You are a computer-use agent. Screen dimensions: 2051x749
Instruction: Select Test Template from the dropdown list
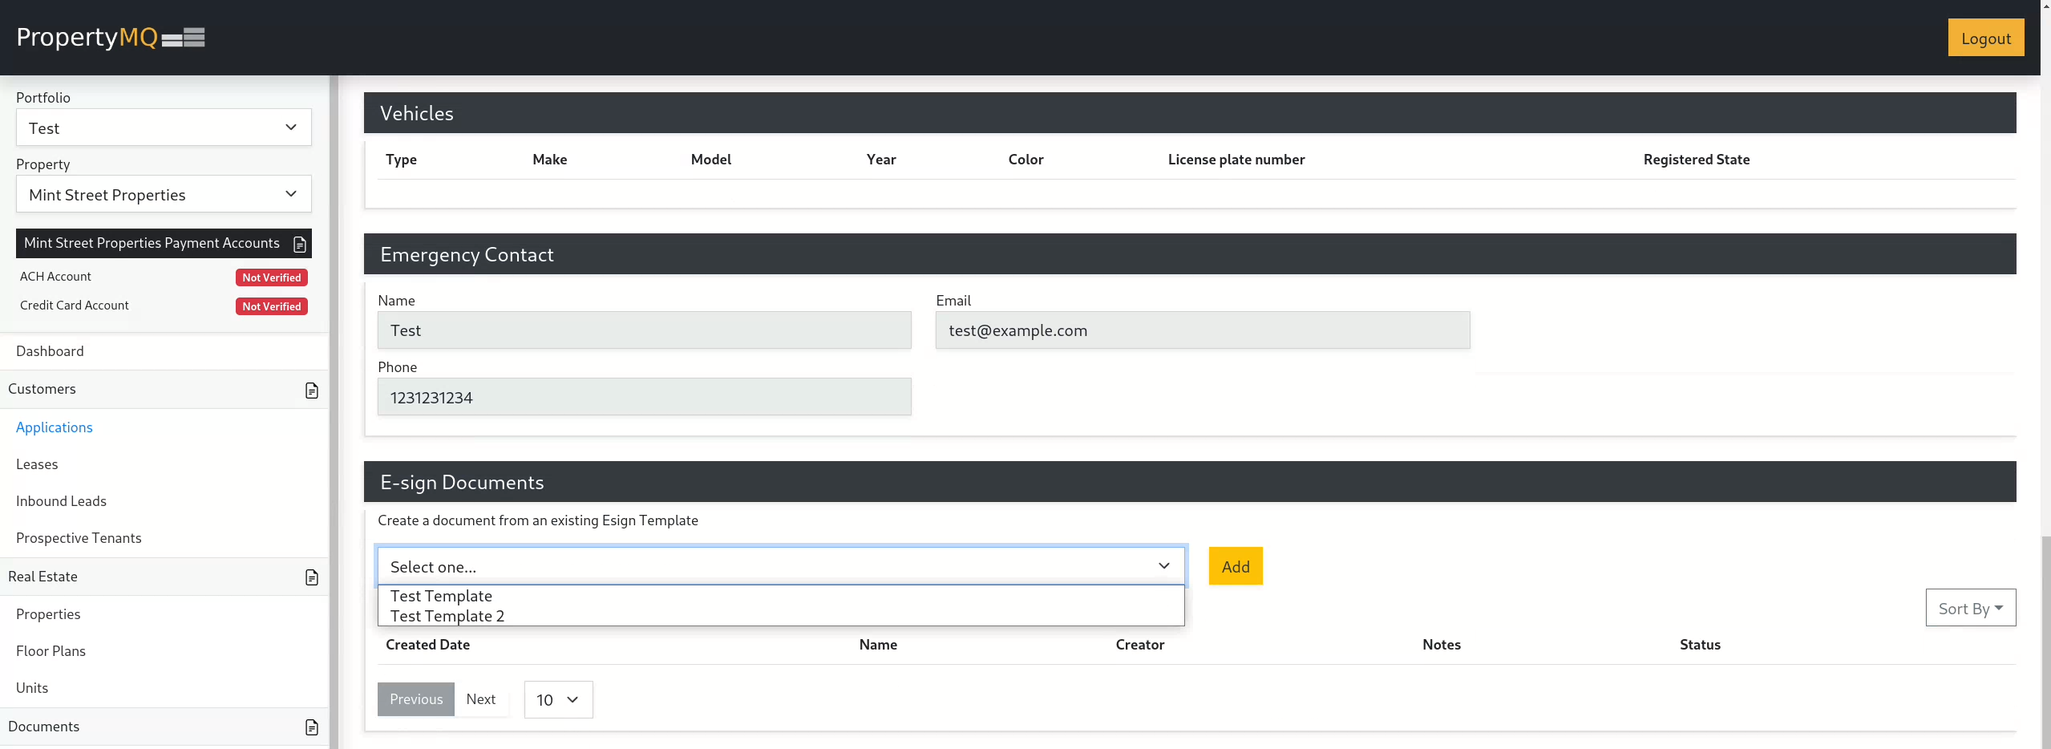[441, 596]
